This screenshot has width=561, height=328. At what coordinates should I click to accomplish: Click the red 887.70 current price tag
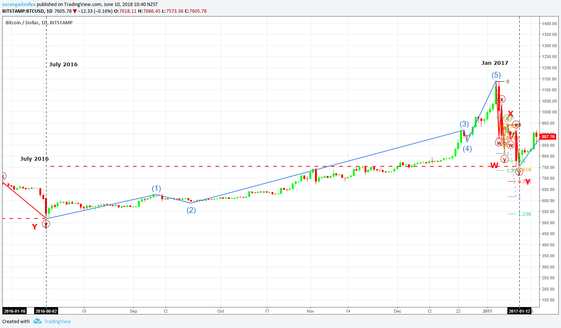tap(548, 137)
